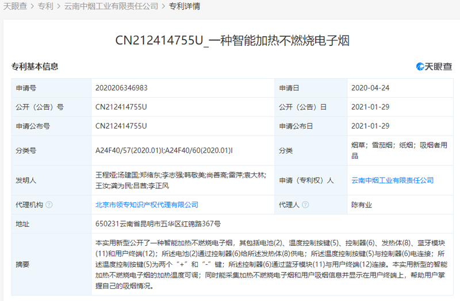Click the 摘要 label cell
This screenshot has height=301, width=460.
click(x=51, y=264)
